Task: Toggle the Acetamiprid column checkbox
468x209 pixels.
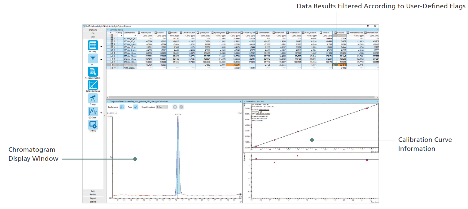Action: pos(139,32)
